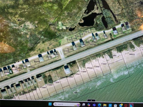
Task: Select parcel 172894 on the map
Action: coord(83,72)
